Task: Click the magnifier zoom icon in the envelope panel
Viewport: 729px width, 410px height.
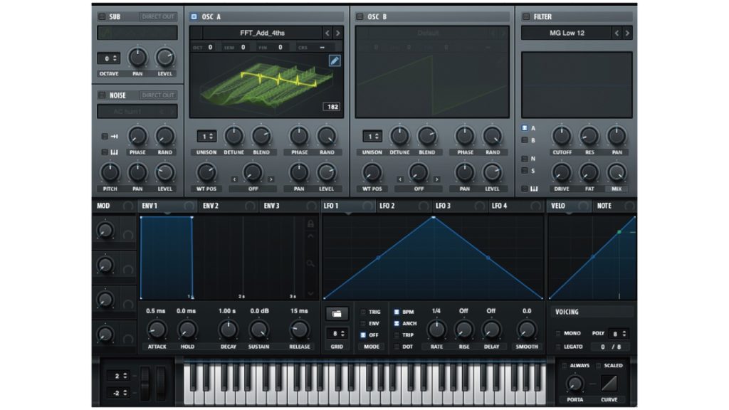Action: [310, 262]
